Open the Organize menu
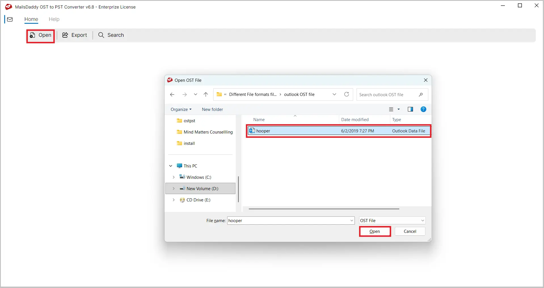Screen dimensions: 544x288 click(x=181, y=109)
